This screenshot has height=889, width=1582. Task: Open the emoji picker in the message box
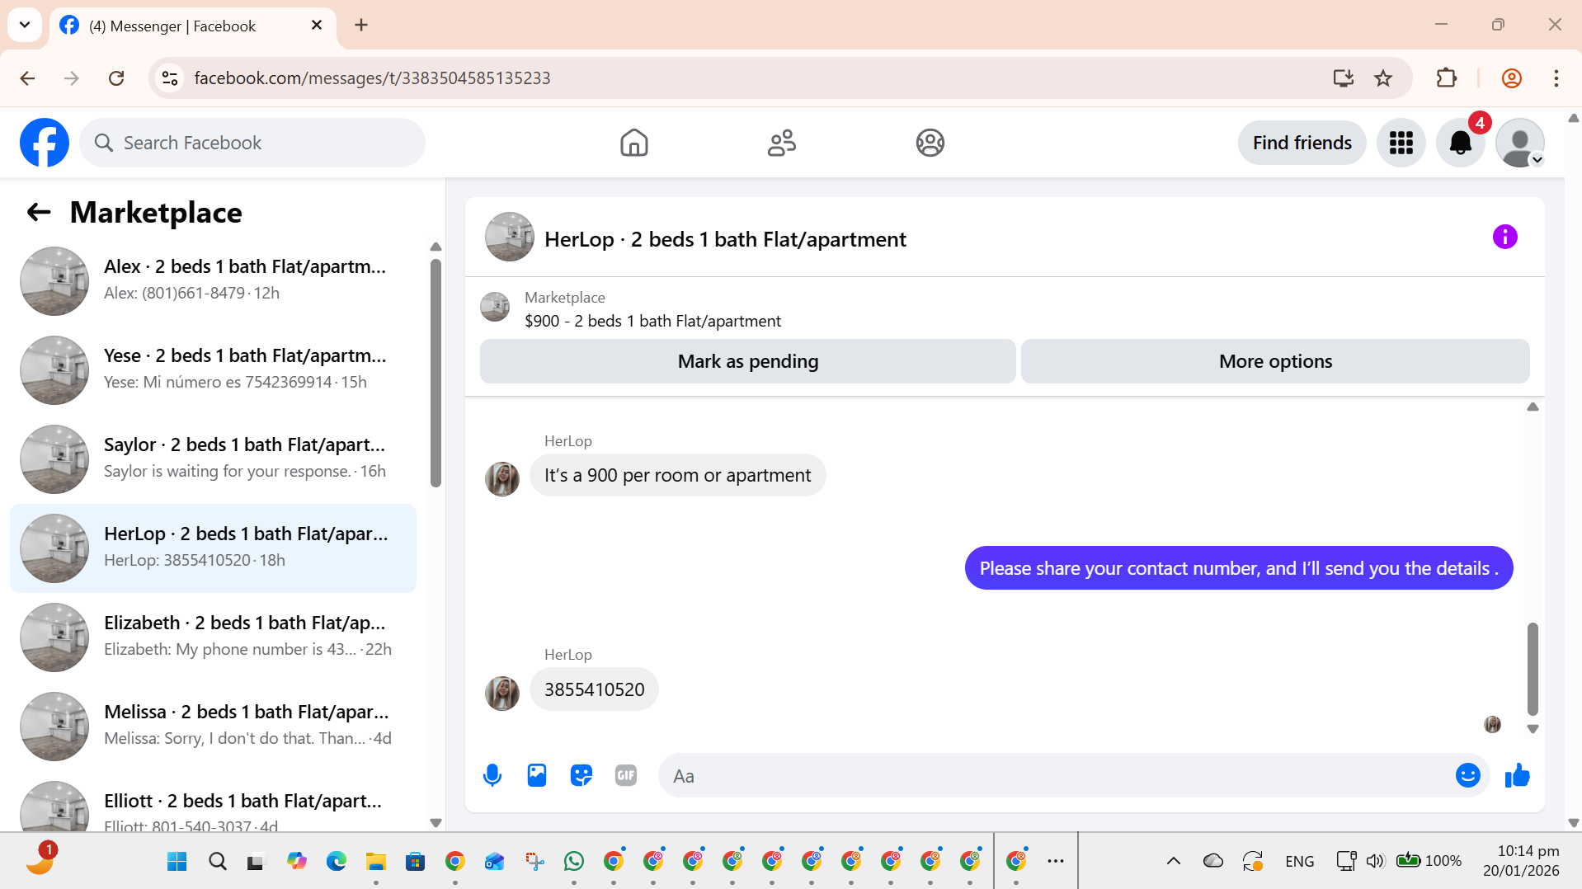click(x=1467, y=775)
